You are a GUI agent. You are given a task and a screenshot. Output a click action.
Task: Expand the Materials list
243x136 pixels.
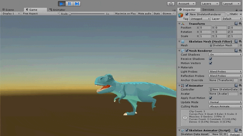(179, 67)
